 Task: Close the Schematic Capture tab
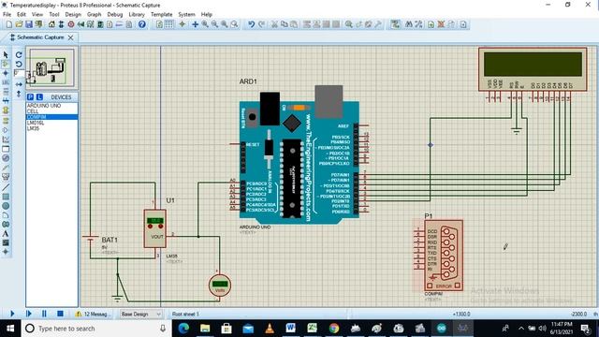tap(71, 37)
